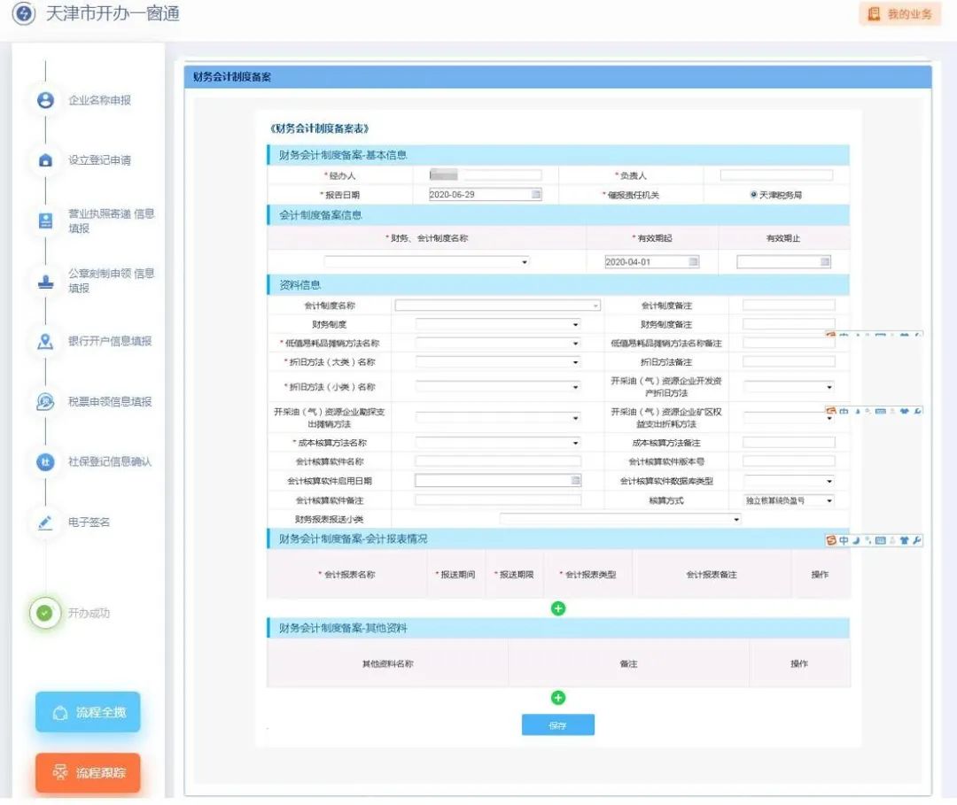Focus the 会计核算软件名称 field

click(x=497, y=461)
